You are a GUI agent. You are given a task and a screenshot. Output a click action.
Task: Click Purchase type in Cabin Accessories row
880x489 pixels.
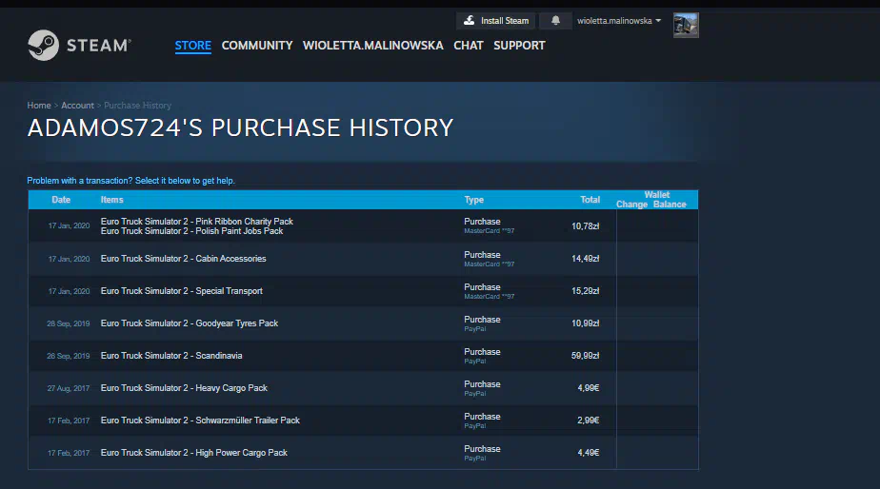[x=482, y=255]
